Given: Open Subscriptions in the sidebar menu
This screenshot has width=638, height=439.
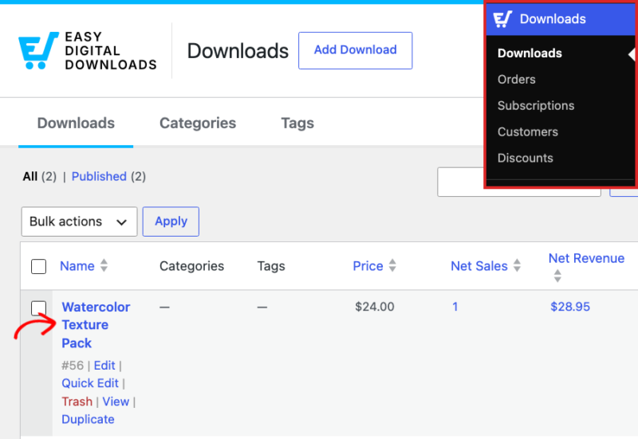Looking at the screenshot, I should coord(536,106).
